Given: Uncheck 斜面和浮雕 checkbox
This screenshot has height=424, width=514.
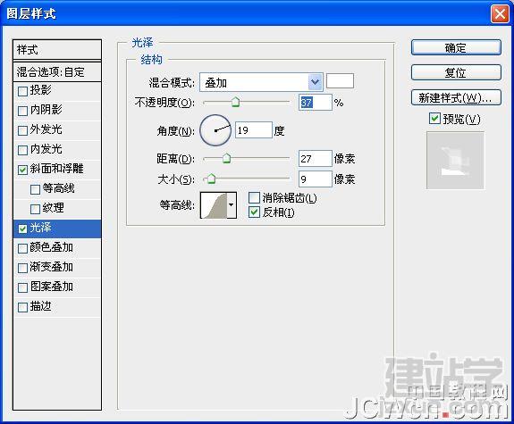Looking at the screenshot, I should 22,170.
